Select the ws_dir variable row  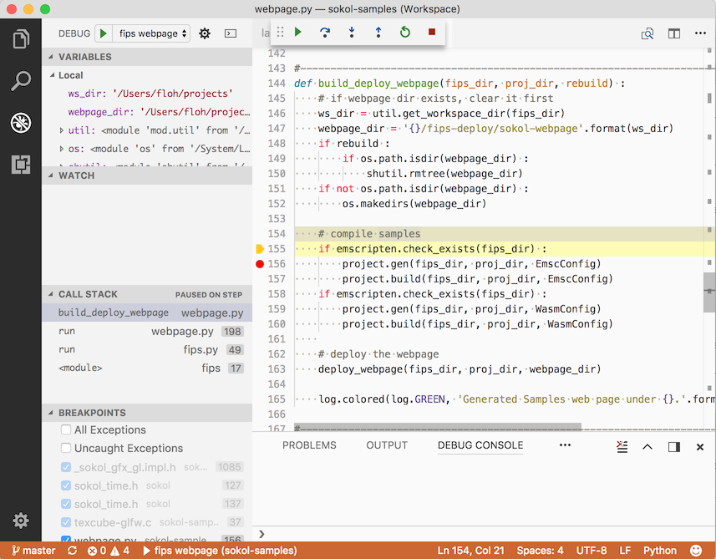(146, 94)
